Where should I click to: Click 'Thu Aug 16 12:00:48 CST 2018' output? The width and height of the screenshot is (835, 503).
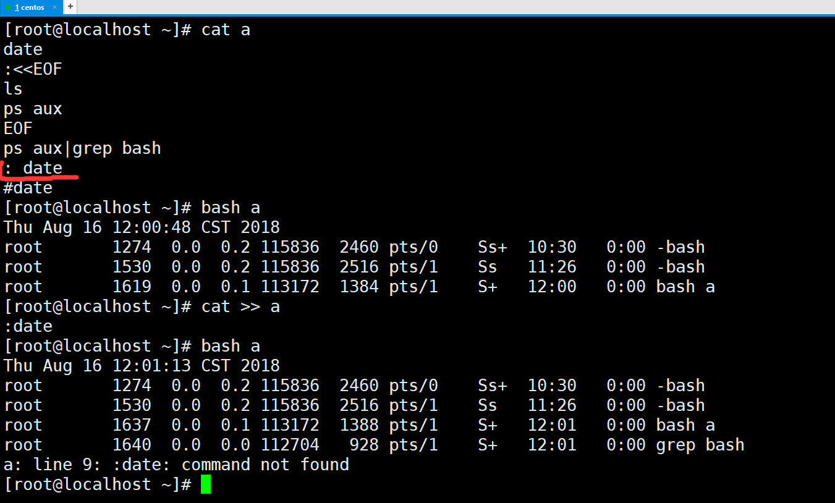point(142,227)
